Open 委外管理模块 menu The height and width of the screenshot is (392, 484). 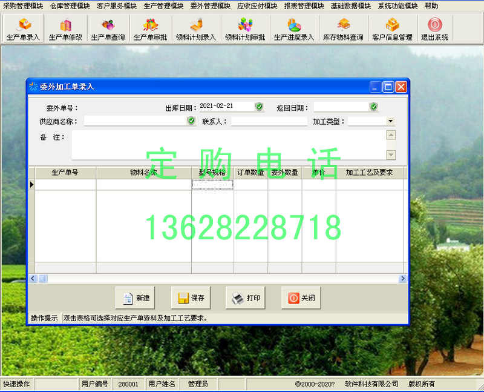[x=210, y=6]
